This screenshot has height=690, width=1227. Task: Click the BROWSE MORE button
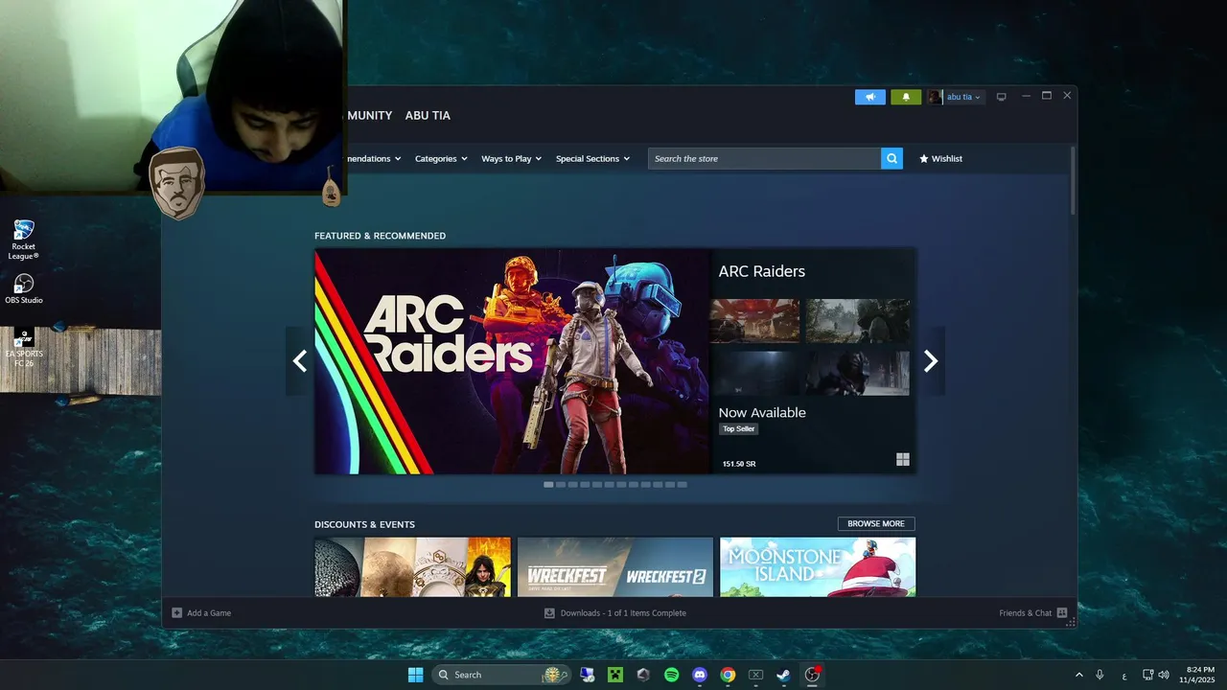click(876, 524)
